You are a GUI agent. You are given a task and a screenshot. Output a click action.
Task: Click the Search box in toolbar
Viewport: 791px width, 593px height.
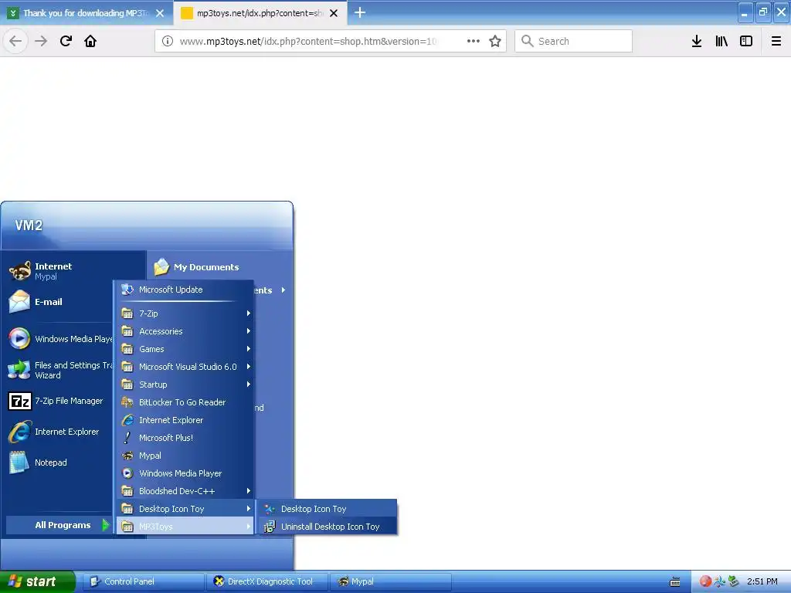573,41
